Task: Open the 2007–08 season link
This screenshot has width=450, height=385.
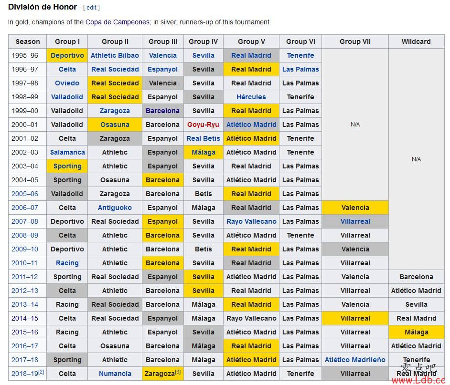Action: (25, 221)
